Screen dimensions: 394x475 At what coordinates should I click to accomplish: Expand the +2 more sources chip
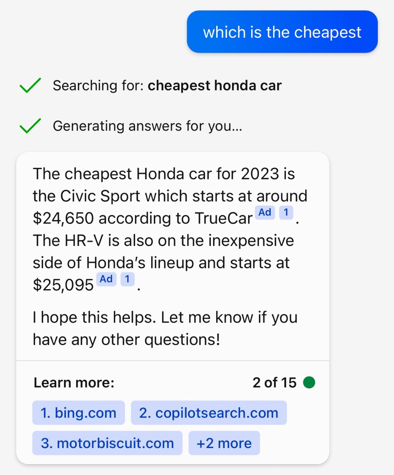coord(224,443)
